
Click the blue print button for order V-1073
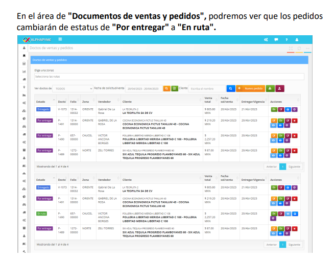pyautogui.click(x=288, y=109)
